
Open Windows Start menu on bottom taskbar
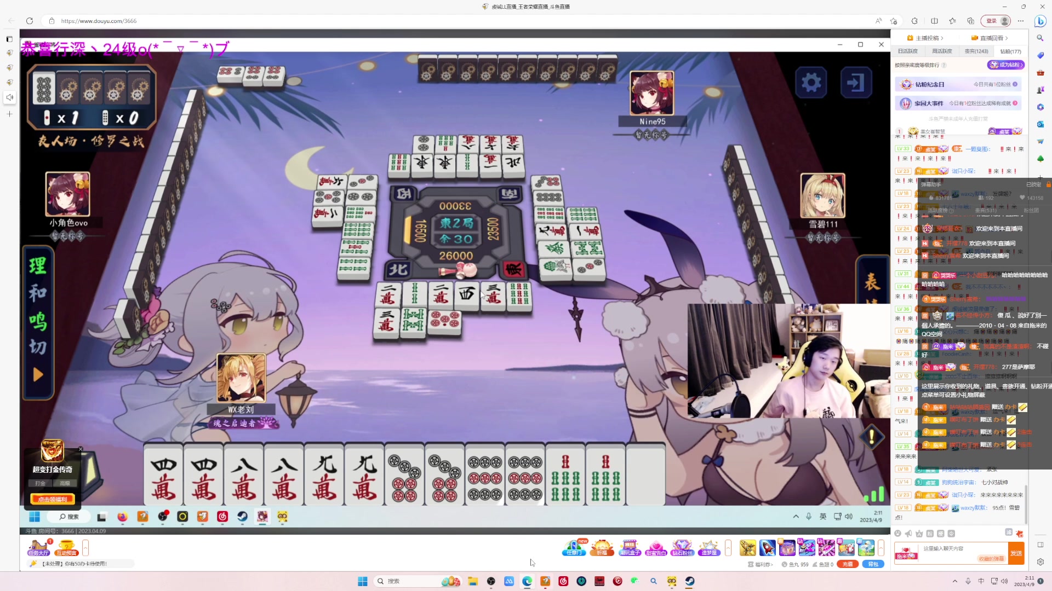[x=363, y=581]
